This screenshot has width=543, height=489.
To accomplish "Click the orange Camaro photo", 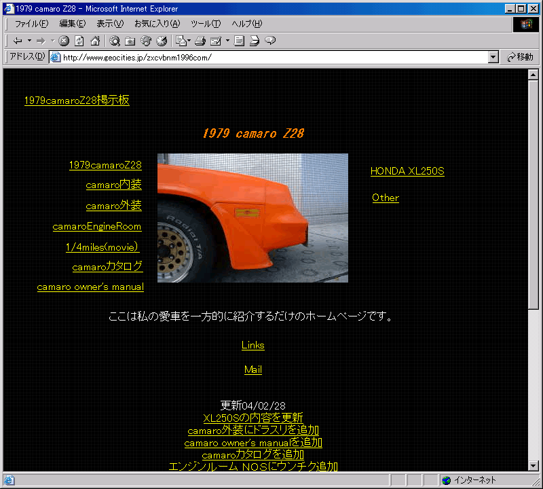I will [252, 218].
